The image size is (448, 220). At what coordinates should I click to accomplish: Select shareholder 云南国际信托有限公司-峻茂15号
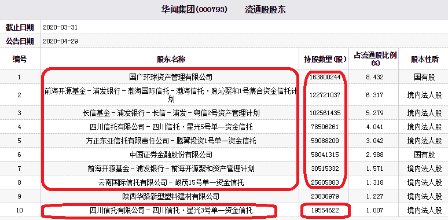click(171, 182)
